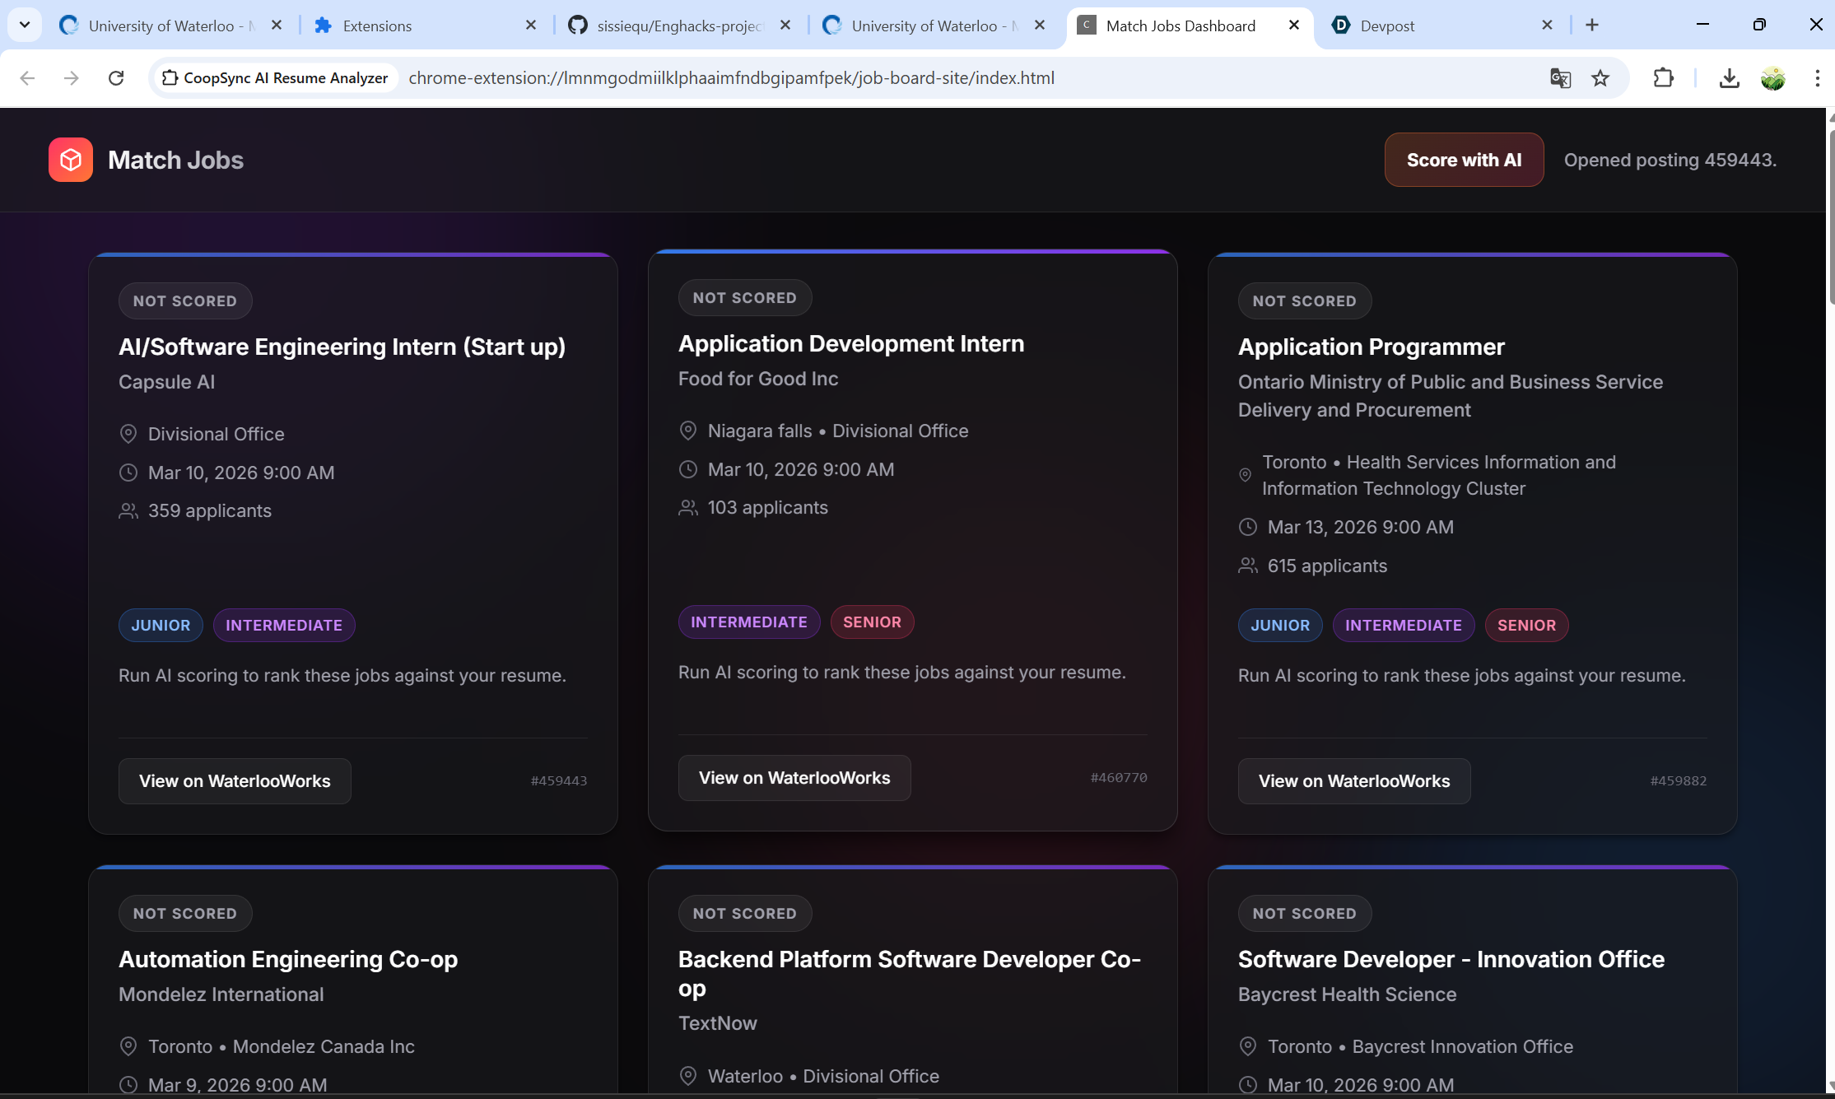Click the Match Jobs cube logo icon
The height and width of the screenshot is (1099, 1835).
(71, 160)
